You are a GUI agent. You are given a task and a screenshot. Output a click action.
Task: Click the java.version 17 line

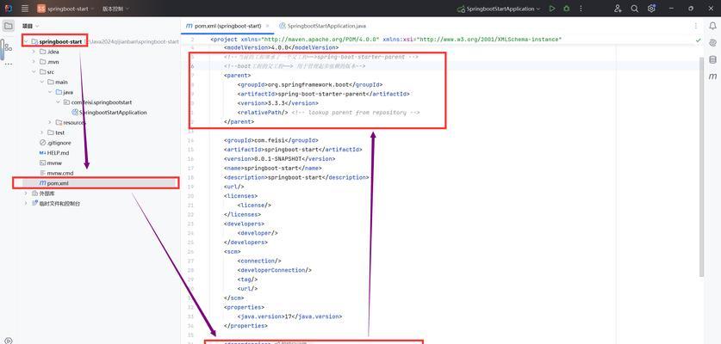point(289,316)
